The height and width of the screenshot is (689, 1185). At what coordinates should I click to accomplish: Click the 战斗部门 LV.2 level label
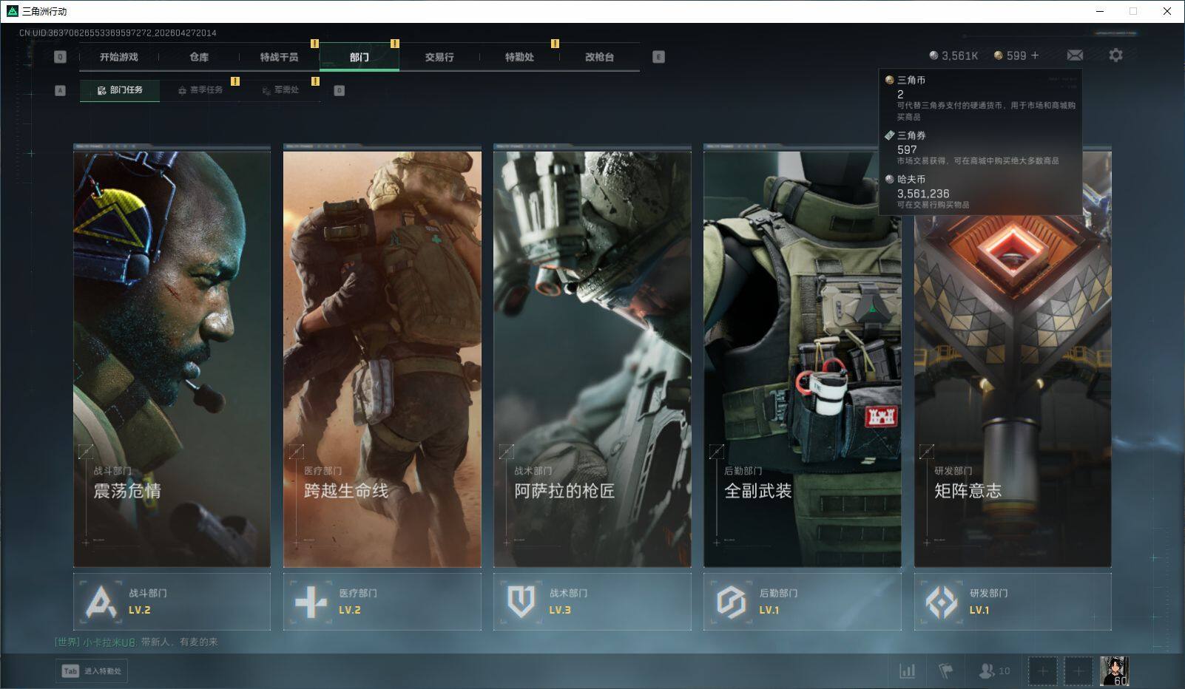(140, 611)
